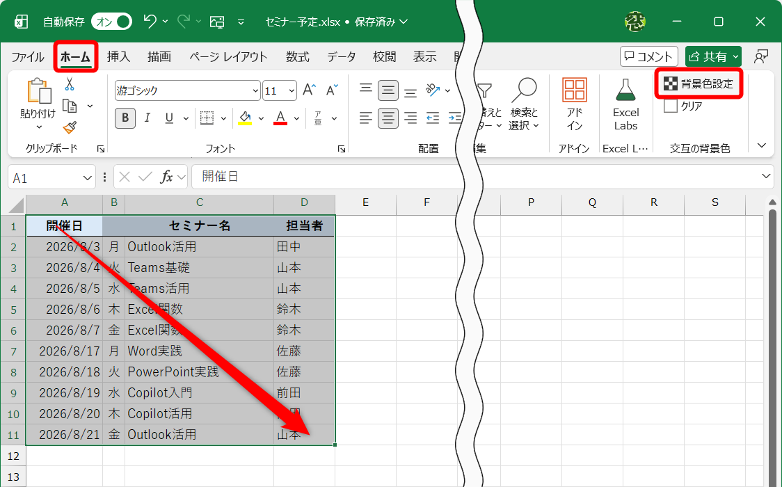
Task: Click the screenshot camera icon in quick access toolbar
Action: pyautogui.click(x=217, y=22)
